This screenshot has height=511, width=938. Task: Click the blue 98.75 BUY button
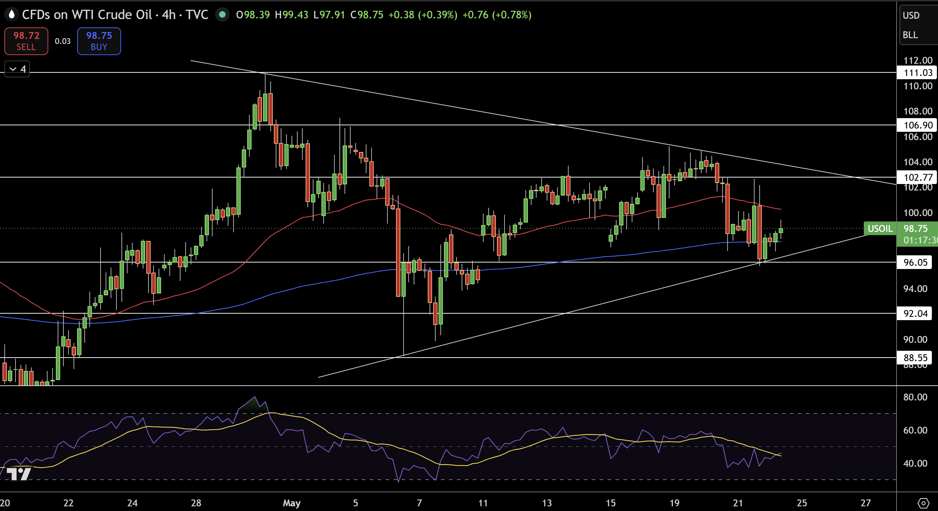click(x=99, y=41)
